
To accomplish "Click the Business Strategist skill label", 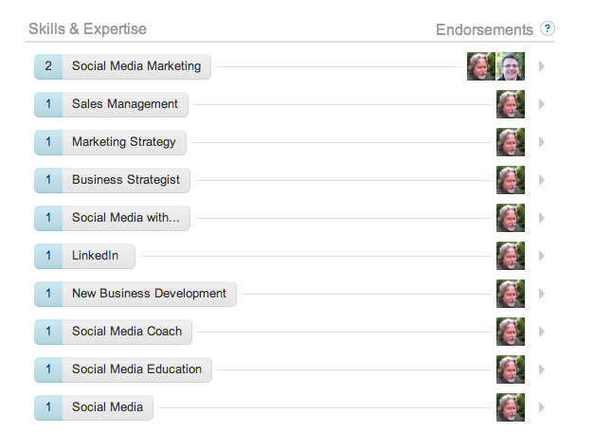I will coord(126,180).
